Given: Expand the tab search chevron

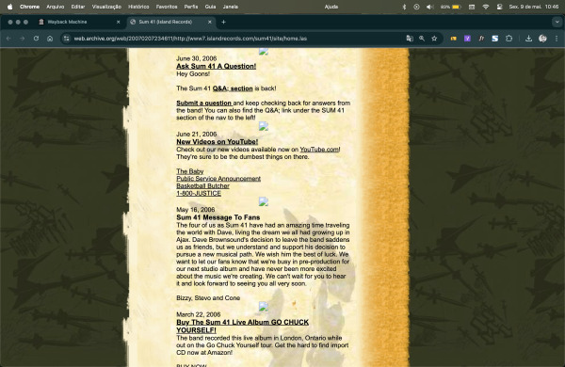Looking at the screenshot, I should 557,22.
